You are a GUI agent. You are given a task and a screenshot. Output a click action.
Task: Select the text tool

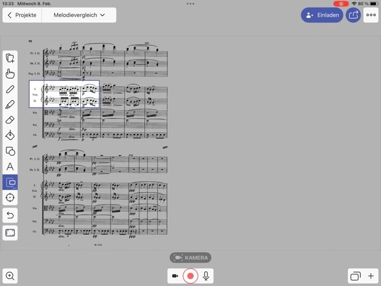coord(10,167)
